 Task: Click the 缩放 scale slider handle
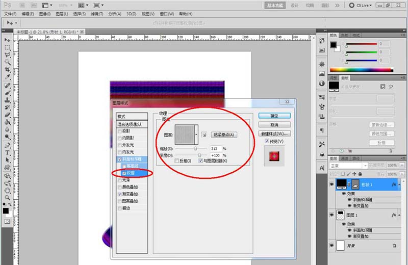[x=195, y=148]
